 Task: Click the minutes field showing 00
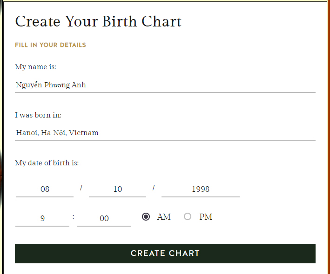click(x=104, y=218)
